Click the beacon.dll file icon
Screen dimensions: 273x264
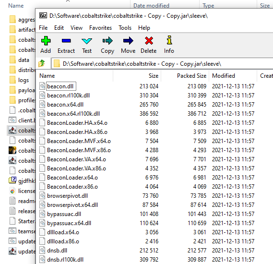click(x=42, y=86)
